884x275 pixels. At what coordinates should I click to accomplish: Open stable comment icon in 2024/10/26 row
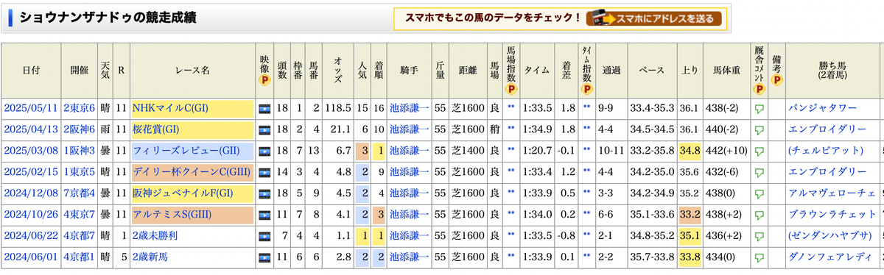[760, 215]
